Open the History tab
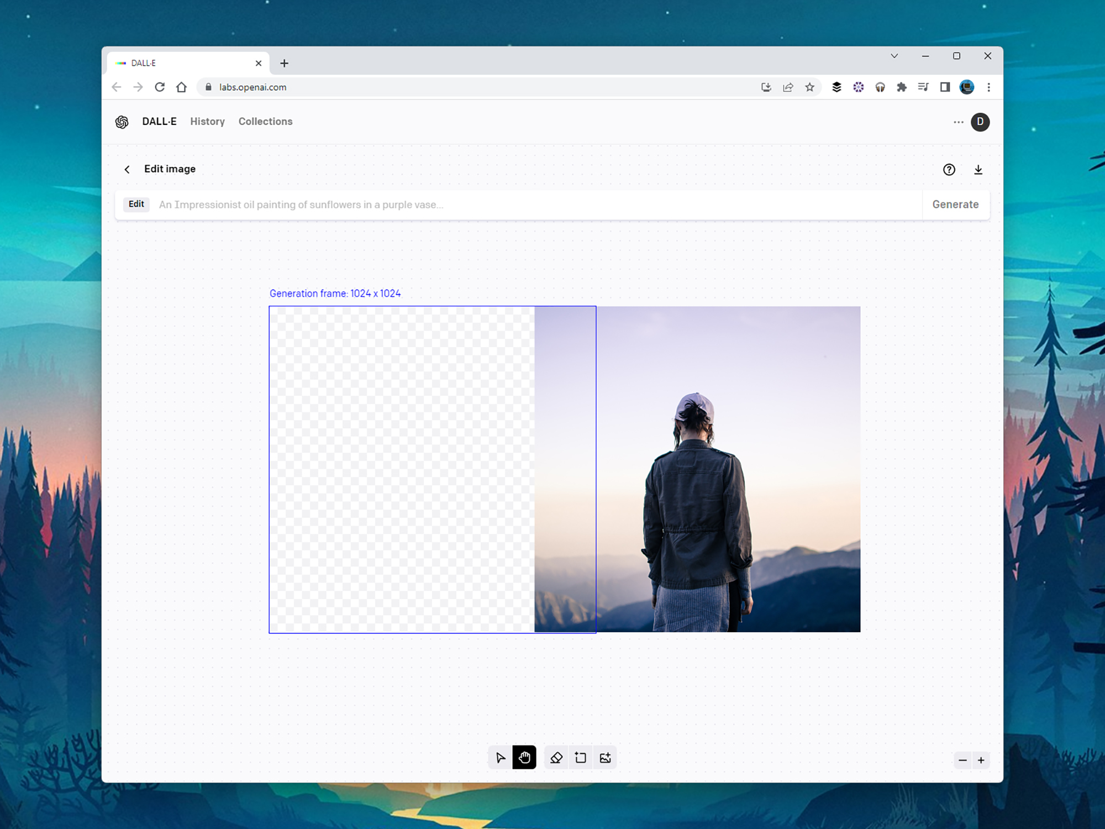The image size is (1105, 829). [x=207, y=122]
